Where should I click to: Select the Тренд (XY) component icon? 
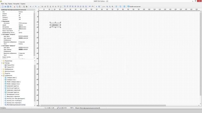[x=6, y=67]
